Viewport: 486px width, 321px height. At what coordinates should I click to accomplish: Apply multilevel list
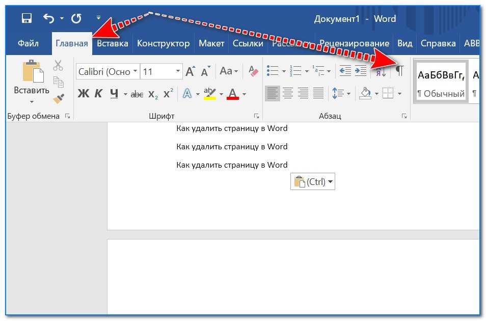(x=318, y=71)
